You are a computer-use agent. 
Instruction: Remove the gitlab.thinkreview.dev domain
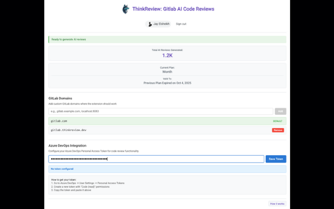tap(278, 130)
